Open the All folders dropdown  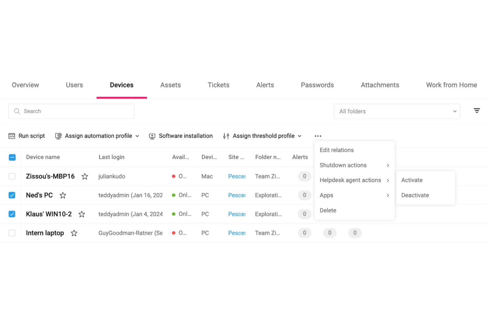pyautogui.click(x=397, y=111)
